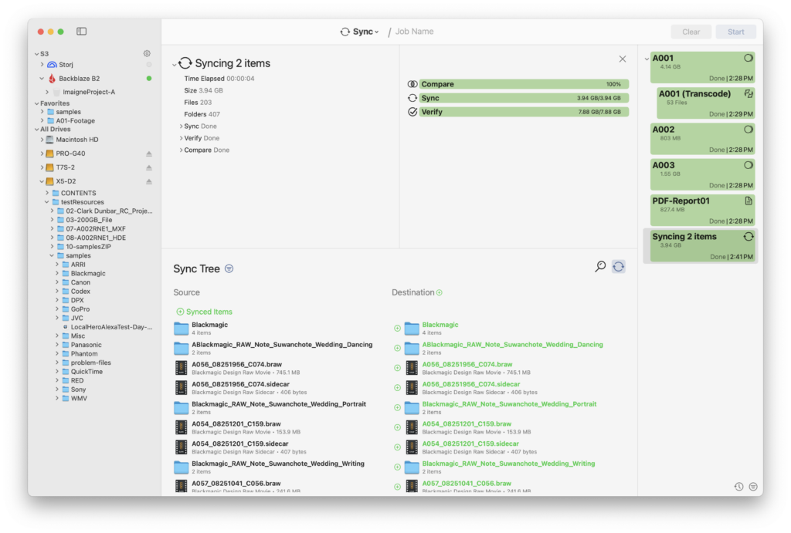791x533 pixels.
Task: Select the A002 job entry
Action: pos(701,138)
